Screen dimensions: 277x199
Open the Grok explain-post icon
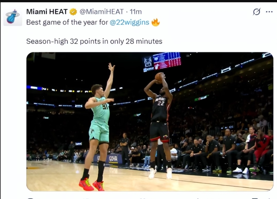click(x=256, y=12)
